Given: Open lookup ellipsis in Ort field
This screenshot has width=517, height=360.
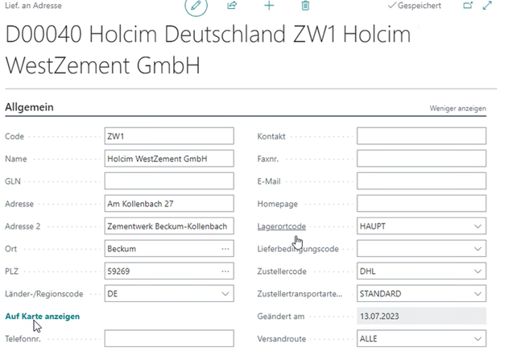Looking at the screenshot, I should tap(225, 249).
